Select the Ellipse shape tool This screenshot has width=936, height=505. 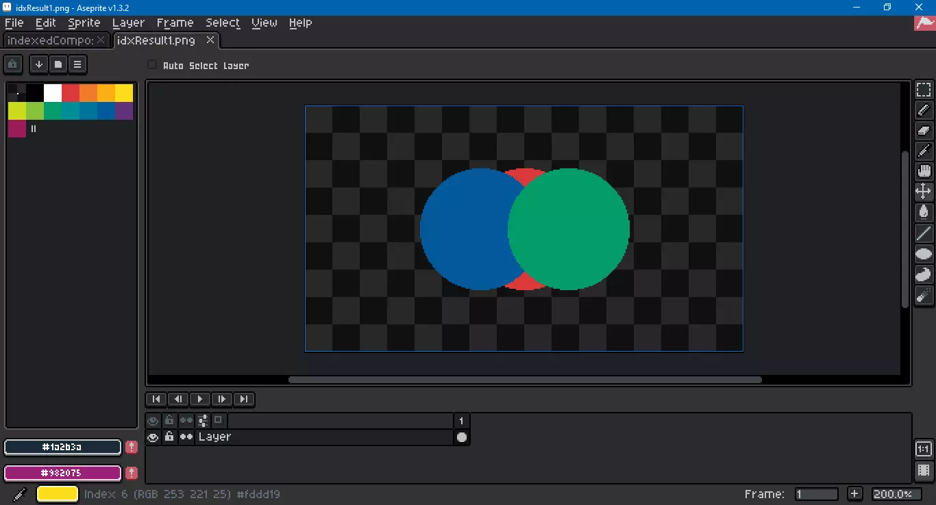coord(924,254)
